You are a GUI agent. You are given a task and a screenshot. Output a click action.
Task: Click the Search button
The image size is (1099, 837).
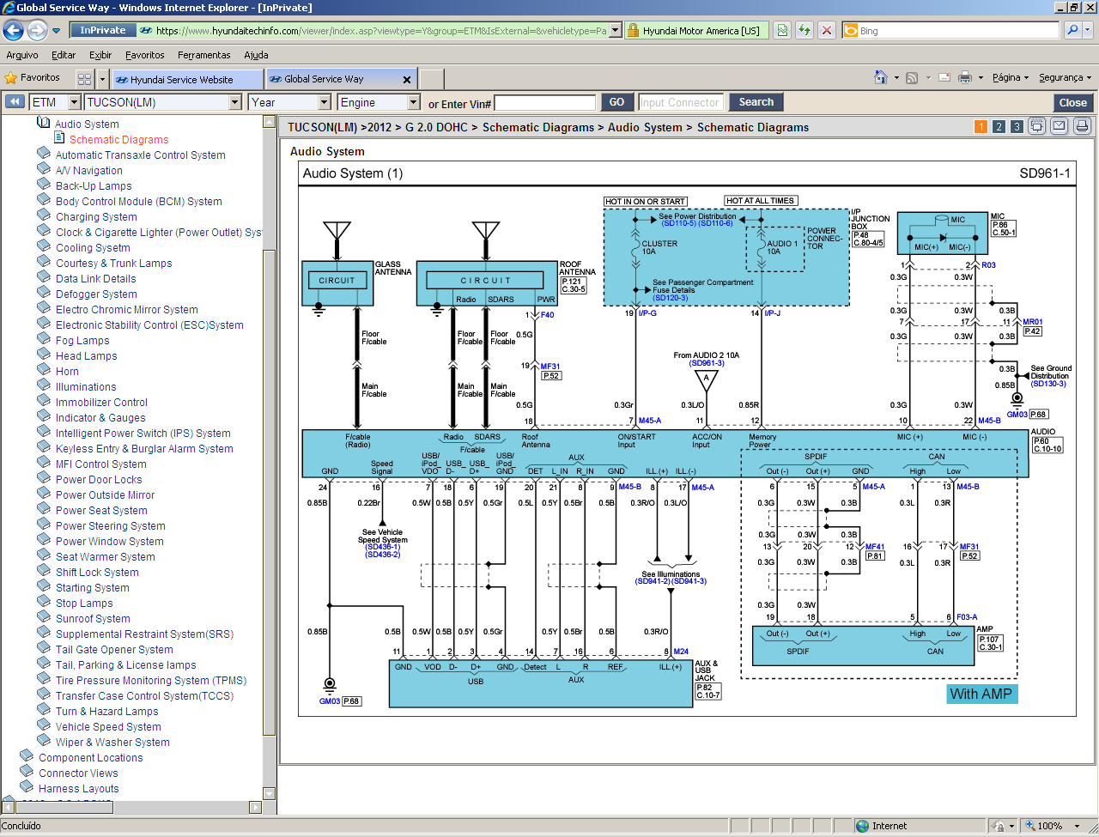[x=756, y=101]
